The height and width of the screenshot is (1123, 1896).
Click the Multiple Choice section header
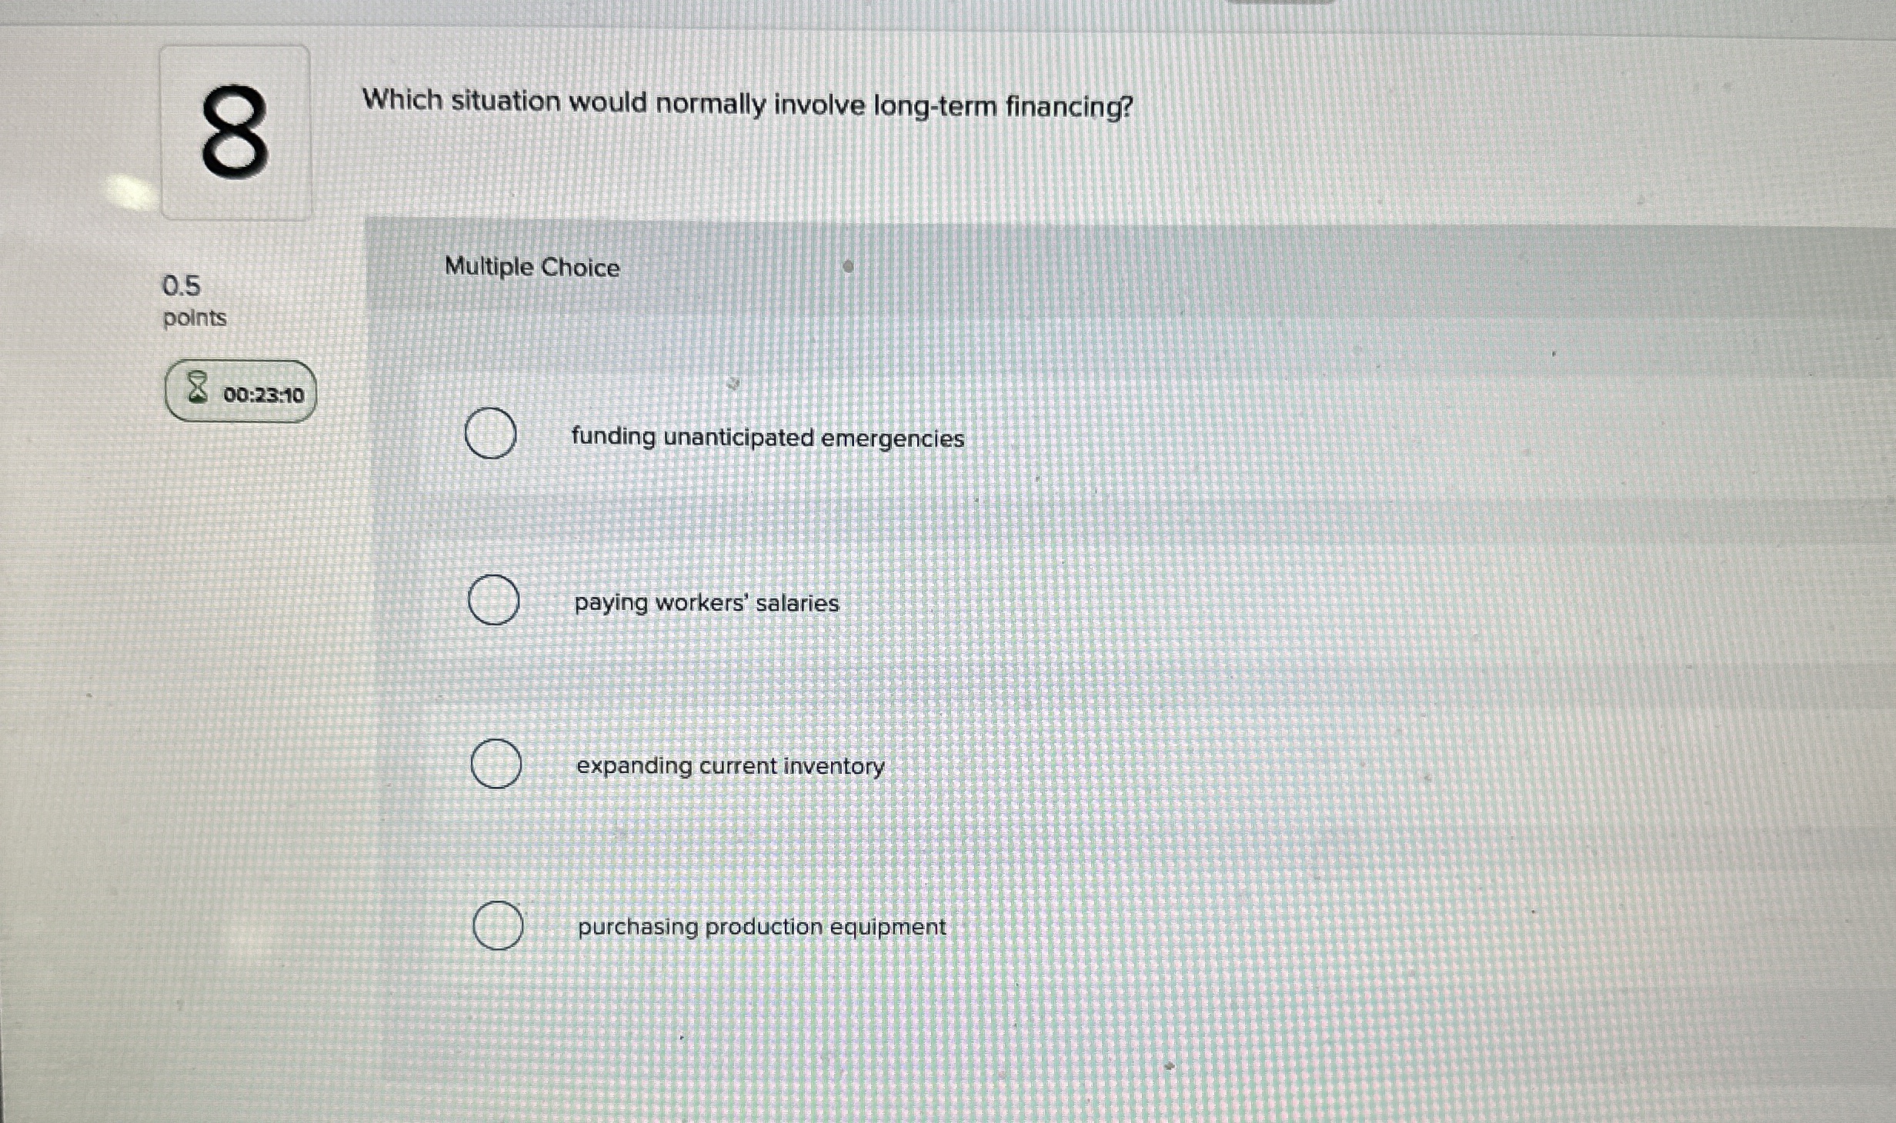(x=532, y=266)
